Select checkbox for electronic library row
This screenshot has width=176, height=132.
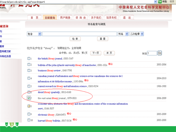point(29,114)
